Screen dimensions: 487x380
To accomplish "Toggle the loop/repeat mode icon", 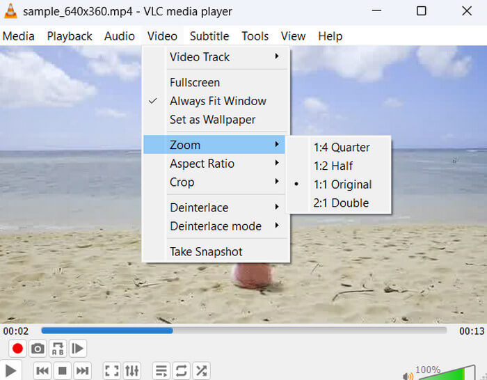I will pyautogui.click(x=181, y=371).
